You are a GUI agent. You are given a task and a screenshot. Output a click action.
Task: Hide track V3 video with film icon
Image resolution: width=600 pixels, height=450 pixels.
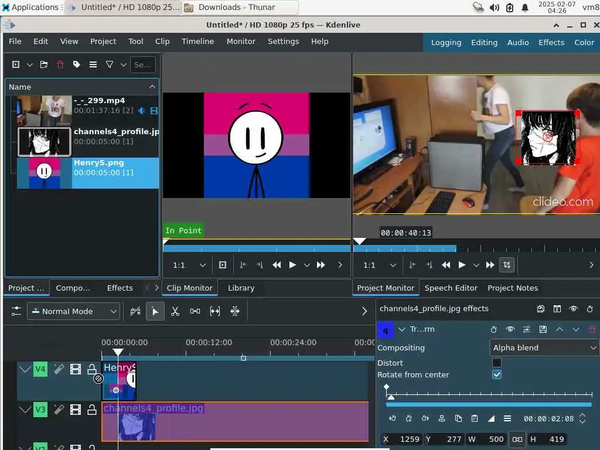(x=76, y=410)
